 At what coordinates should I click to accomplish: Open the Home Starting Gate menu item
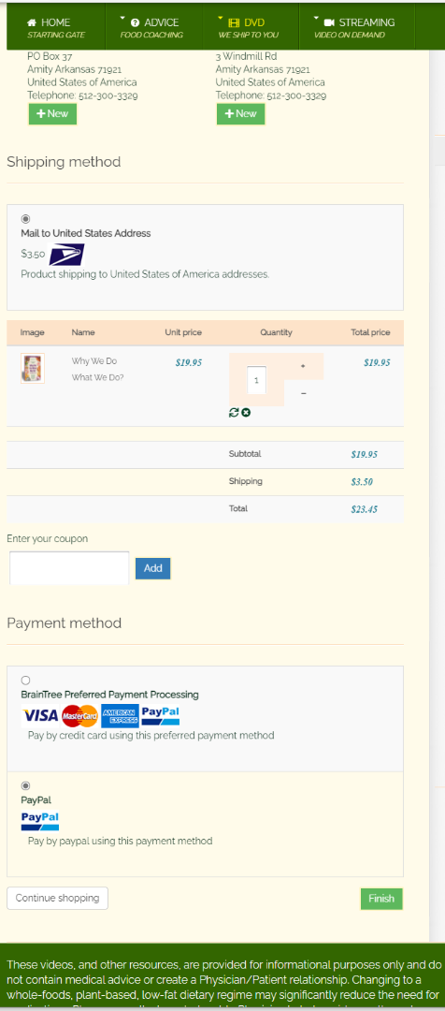[55, 28]
